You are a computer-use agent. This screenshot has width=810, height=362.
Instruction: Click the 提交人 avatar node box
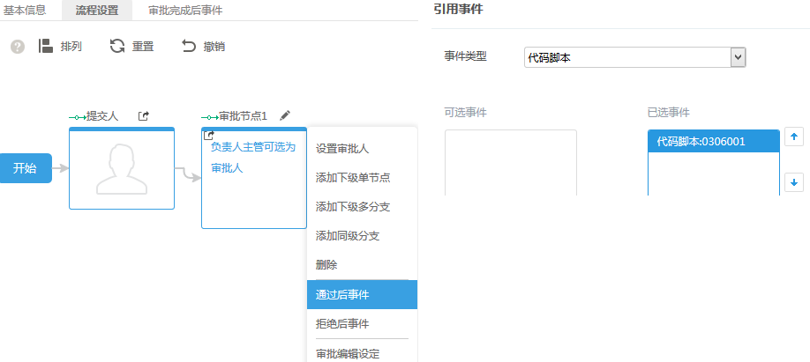point(122,168)
